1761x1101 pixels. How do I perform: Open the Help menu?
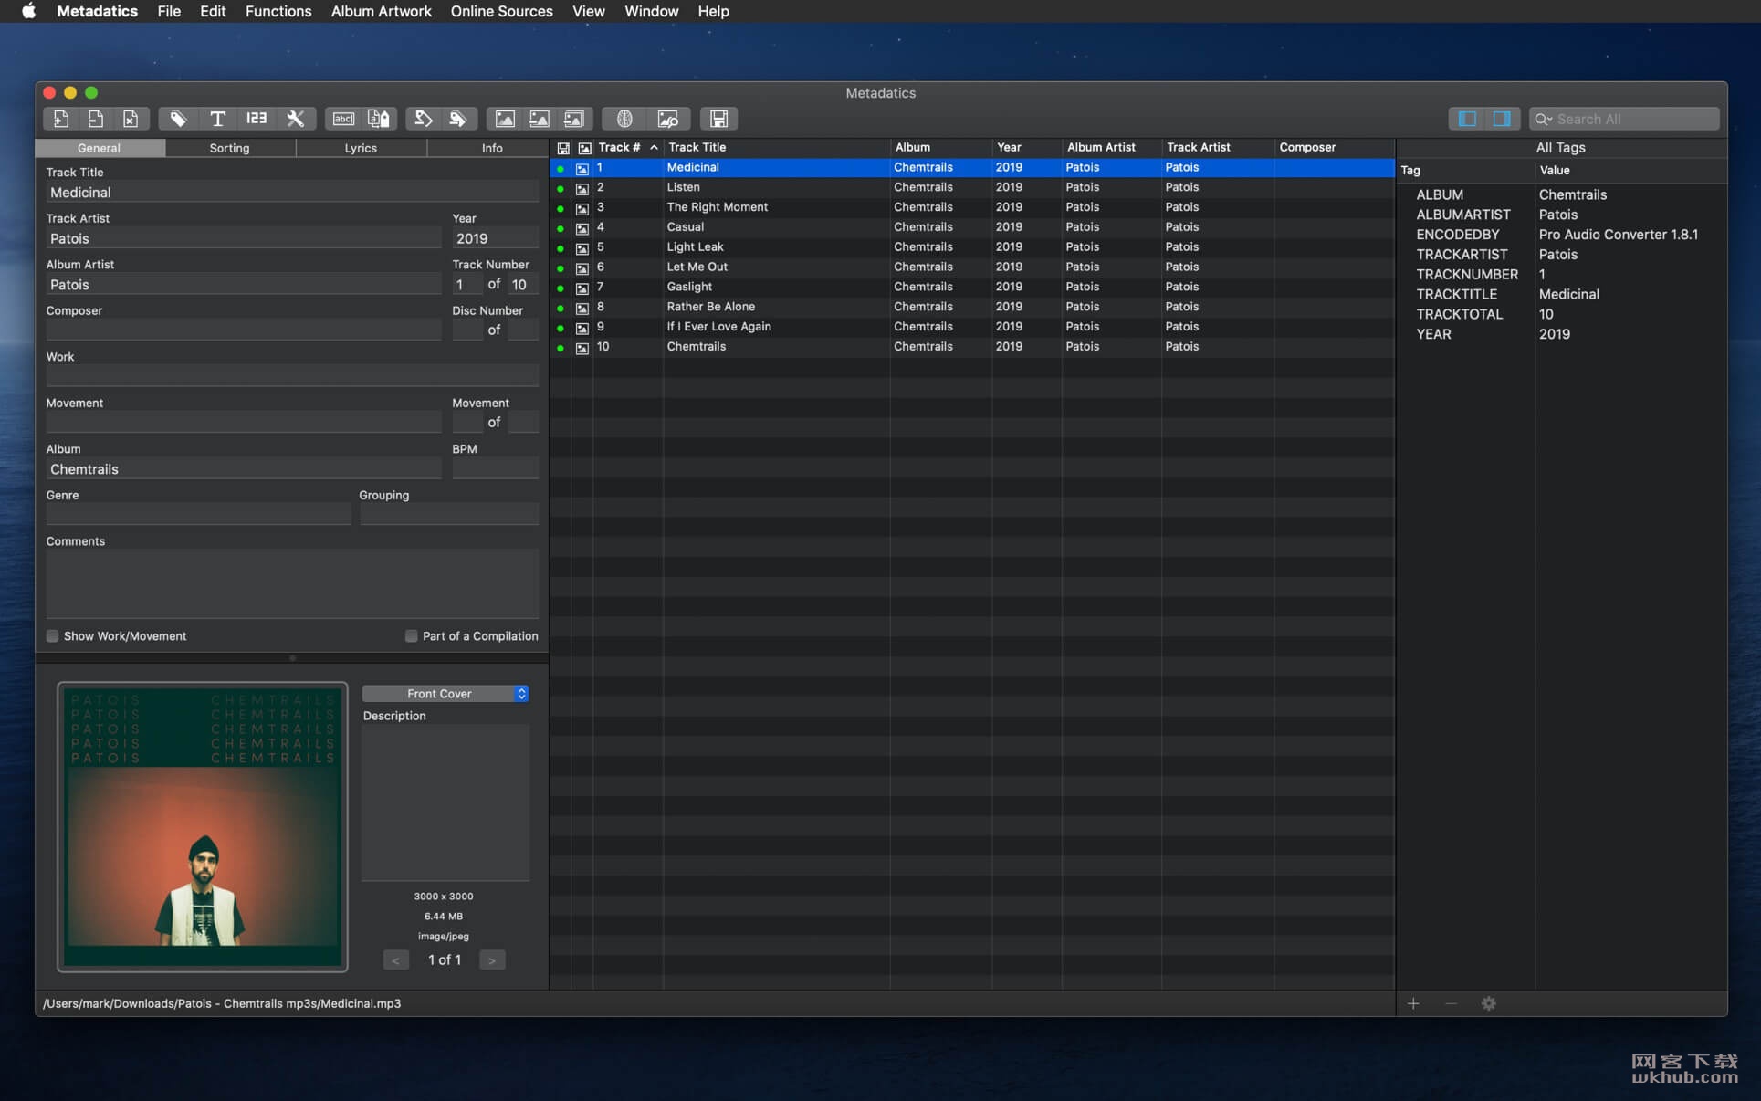(x=713, y=11)
